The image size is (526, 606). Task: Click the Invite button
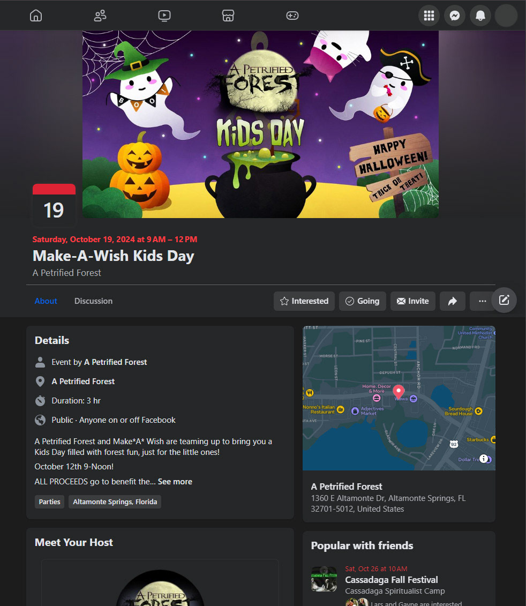413,301
